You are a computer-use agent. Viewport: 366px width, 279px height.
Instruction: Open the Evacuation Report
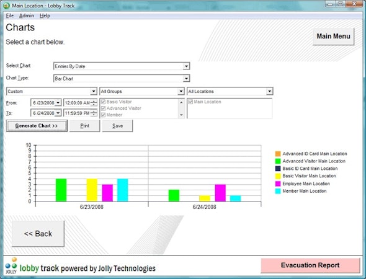point(310,265)
